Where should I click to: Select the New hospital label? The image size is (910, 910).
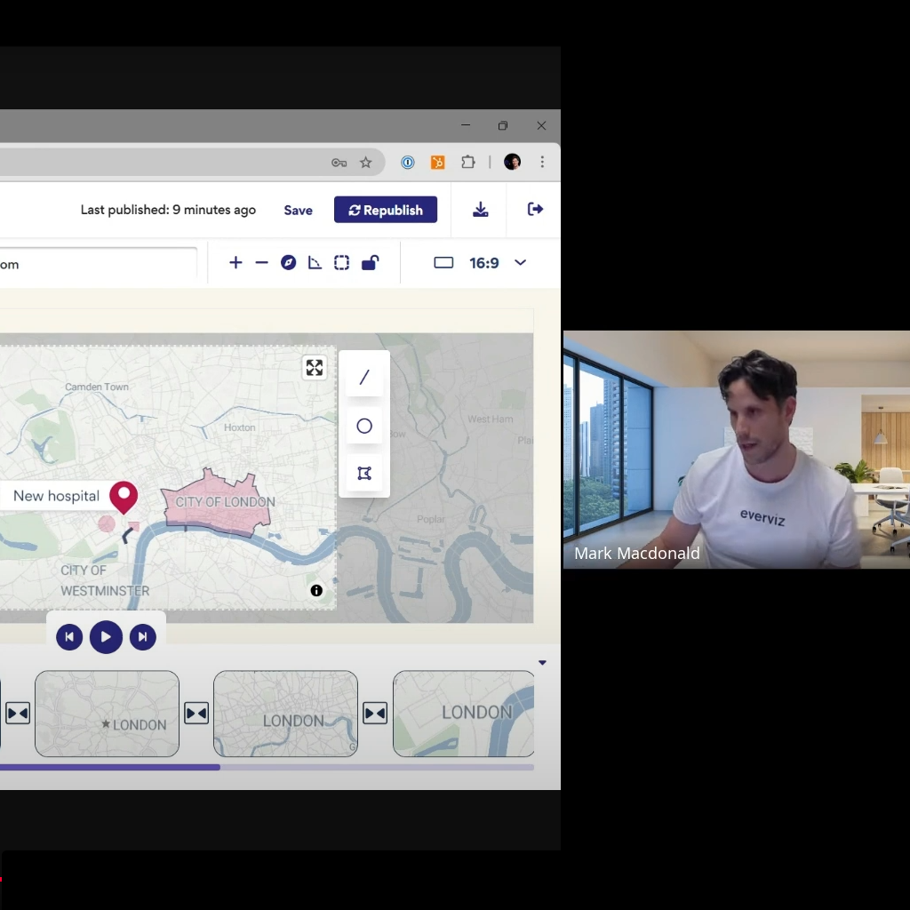(x=56, y=496)
